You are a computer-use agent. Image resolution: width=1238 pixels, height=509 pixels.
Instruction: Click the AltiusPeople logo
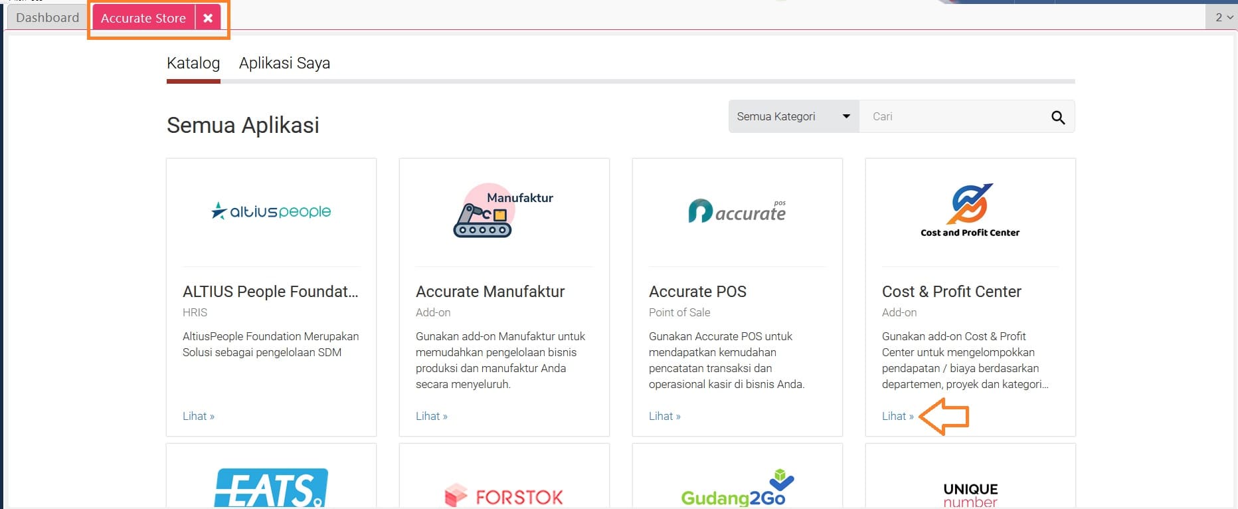coord(271,211)
